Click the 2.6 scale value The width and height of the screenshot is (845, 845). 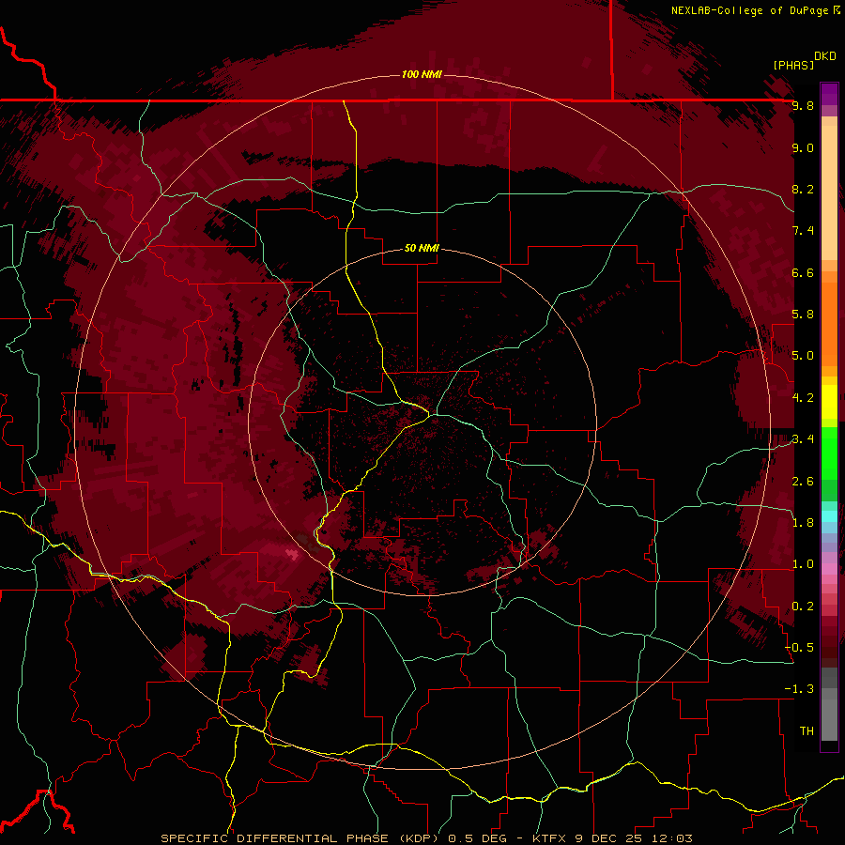click(803, 482)
